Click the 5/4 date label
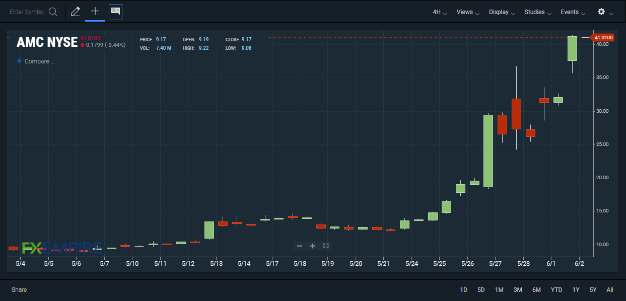The image size is (626, 301). click(21, 263)
